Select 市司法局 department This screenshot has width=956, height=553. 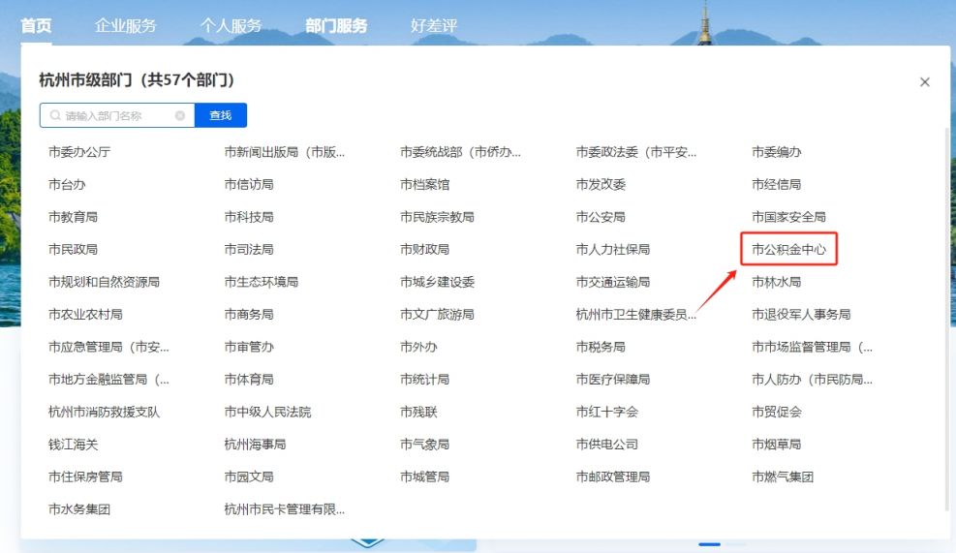(249, 249)
